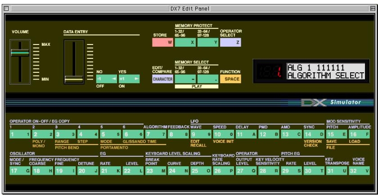378x195 pixels.
Task: Click button 20 Detune
Action: click(x=88, y=171)
